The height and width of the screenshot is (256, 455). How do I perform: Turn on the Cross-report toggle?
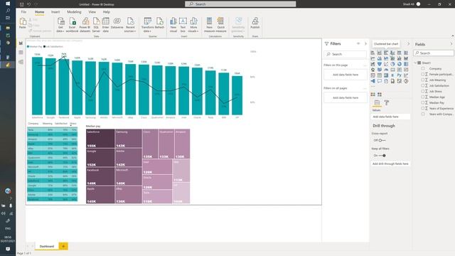pos(382,140)
